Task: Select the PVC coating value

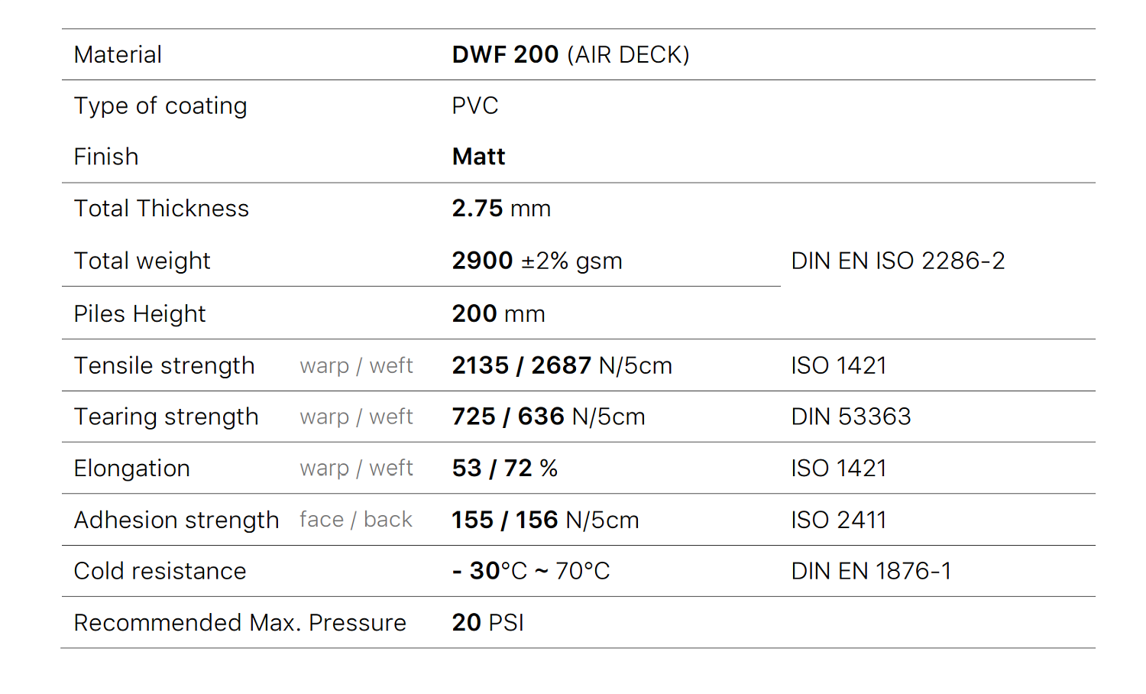Action: click(474, 105)
